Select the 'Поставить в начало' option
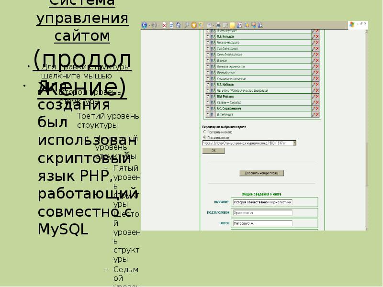Image resolution: width=383 pixels, height=287 pixels. pyautogui.click(x=205, y=132)
